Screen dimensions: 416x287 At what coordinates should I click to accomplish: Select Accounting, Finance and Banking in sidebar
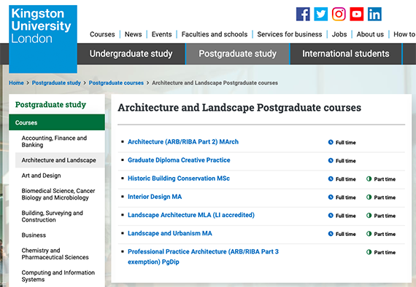(54, 141)
